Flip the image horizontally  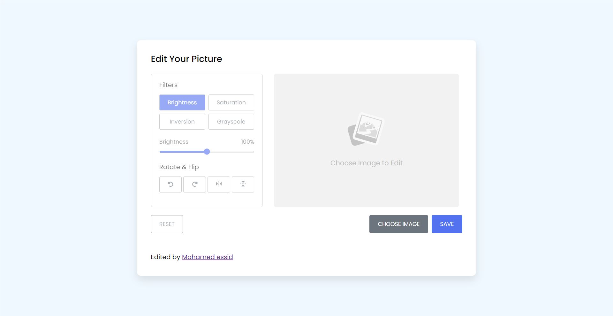click(x=219, y=184)
